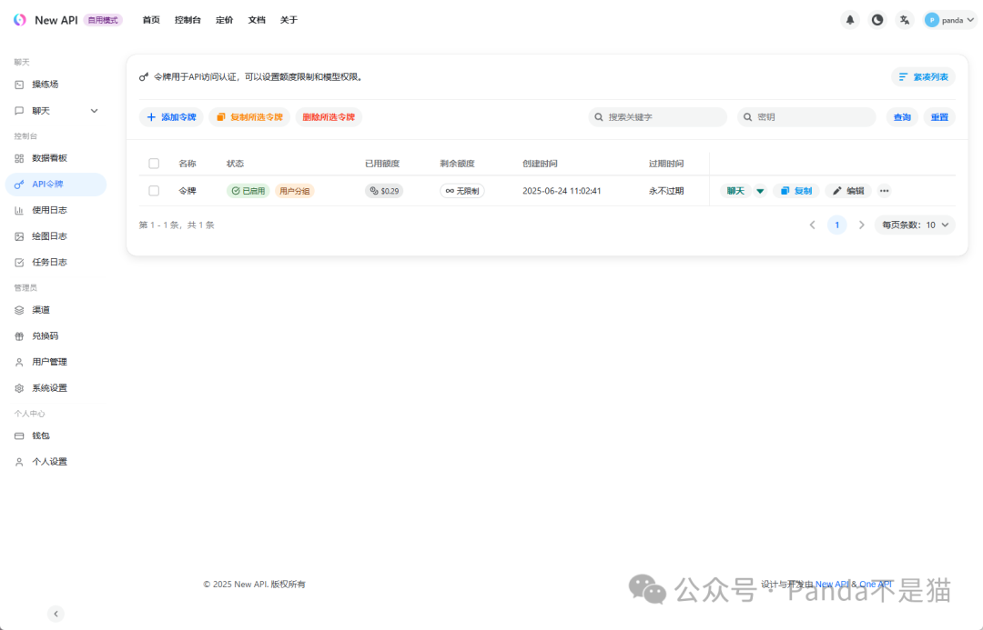Select API令牌 in the sidebar
This screenshot has height=630, width=983.
(x=56, y=185)
